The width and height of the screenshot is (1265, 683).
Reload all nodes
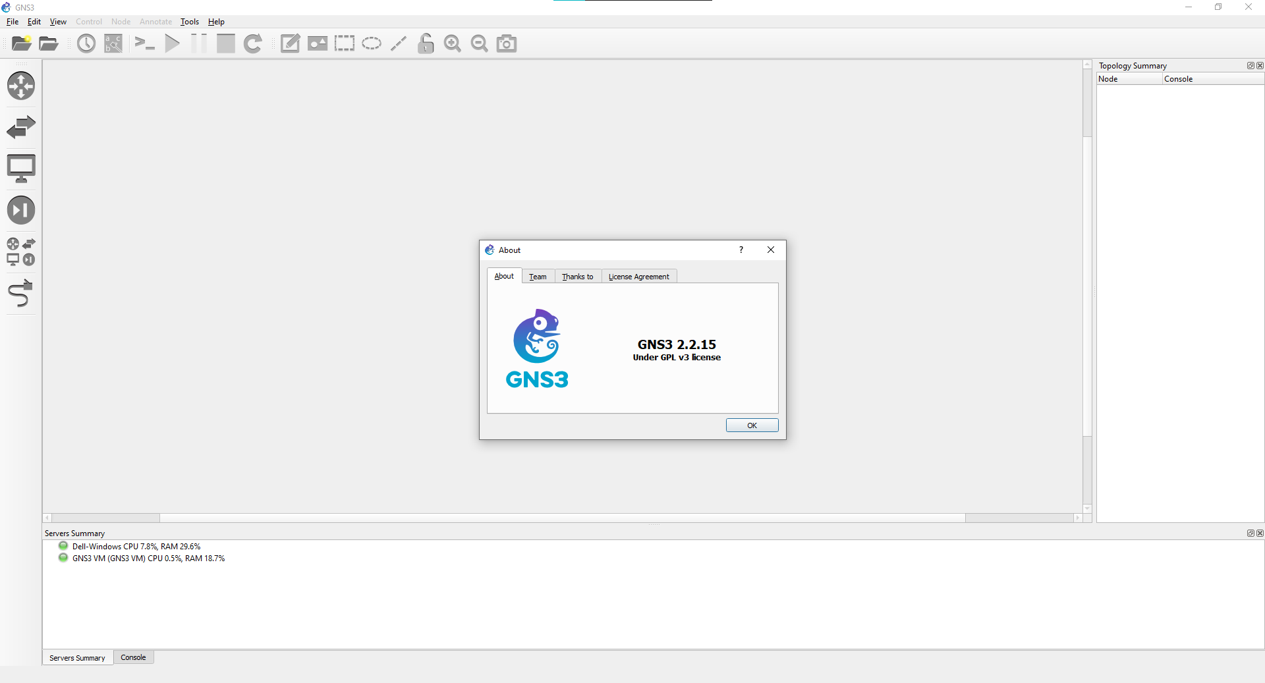(x=253, y=43)
